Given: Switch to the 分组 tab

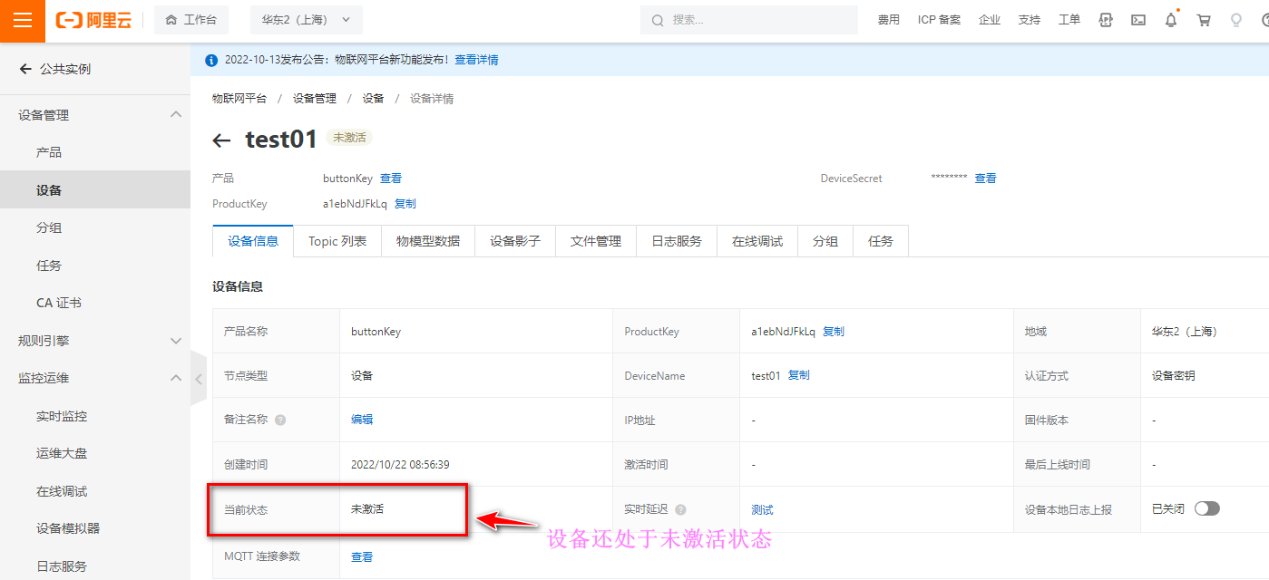Looking at the screenshot, I should point(825,241).
